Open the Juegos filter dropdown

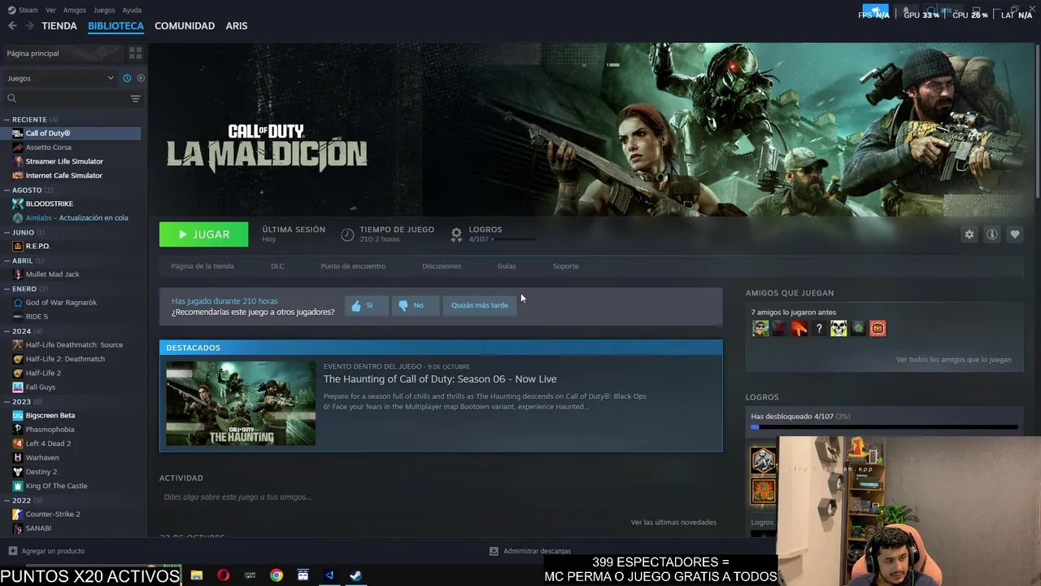(x=60, y=78)
